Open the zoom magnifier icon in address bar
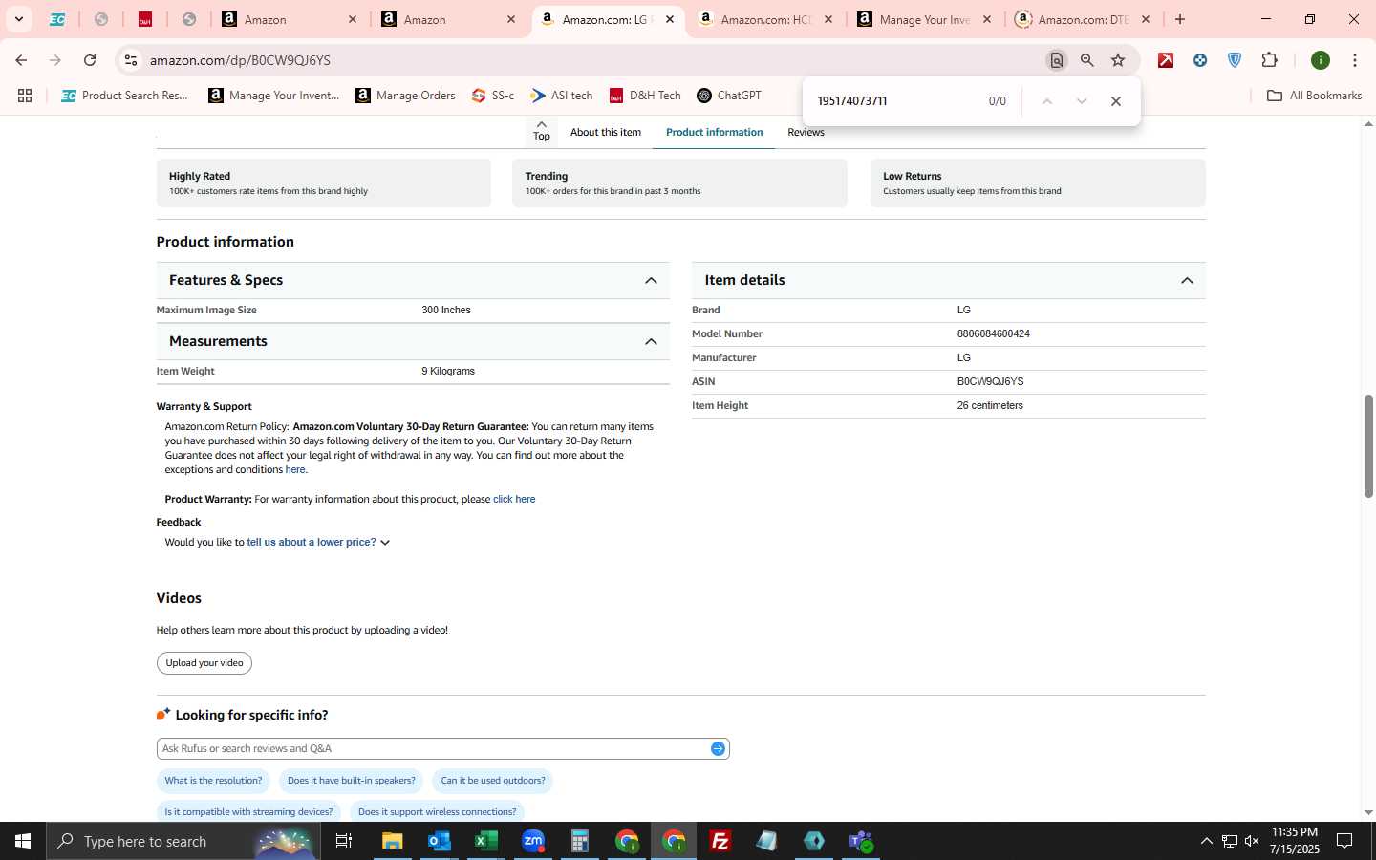Screen dimensions: 1376x860 pos(1087,60)
